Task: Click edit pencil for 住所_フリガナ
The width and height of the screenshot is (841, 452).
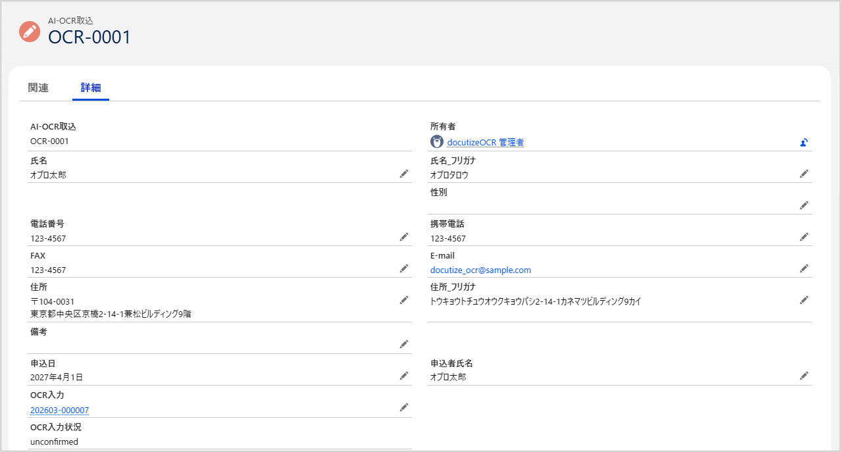Action: coord(803,300)
